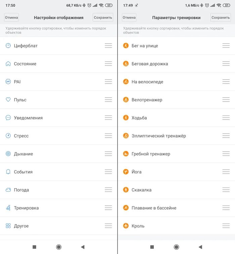Cancel workout parameters with right Отмена
Viewport: 235px width, 254px height.
coord(129,17)
